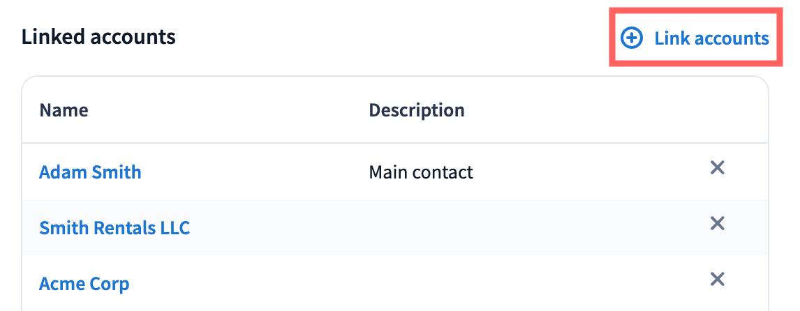Go to the Acme Corp account page
The image size is (800, 311).
(84, 284)
